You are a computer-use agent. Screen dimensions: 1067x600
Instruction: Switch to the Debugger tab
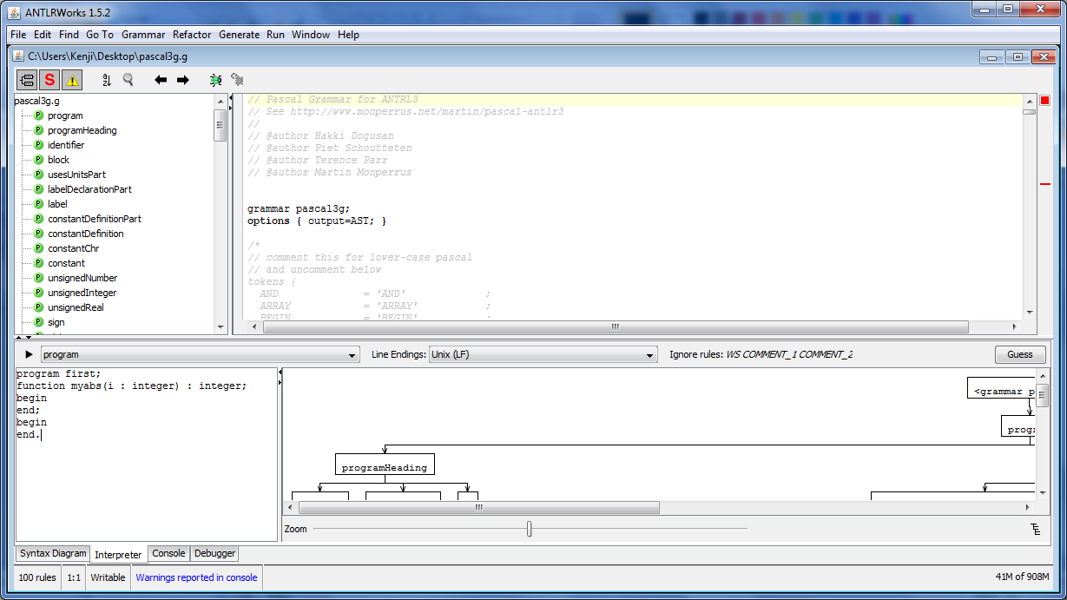click(x=214, y=553)
